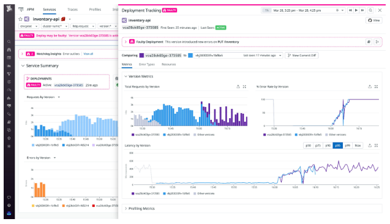Open Watchdog binoculars icon in sidebar
Screen dimensions: 390x224
tap(9, 50)
